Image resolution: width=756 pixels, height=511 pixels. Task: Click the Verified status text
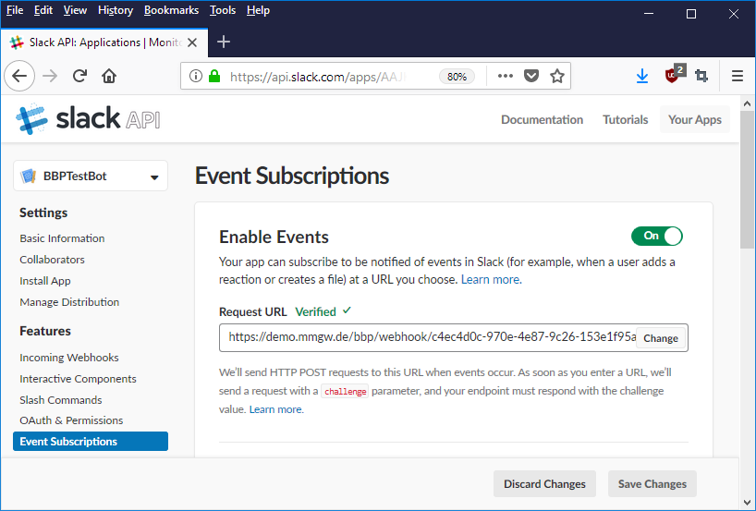coord(315,312)
